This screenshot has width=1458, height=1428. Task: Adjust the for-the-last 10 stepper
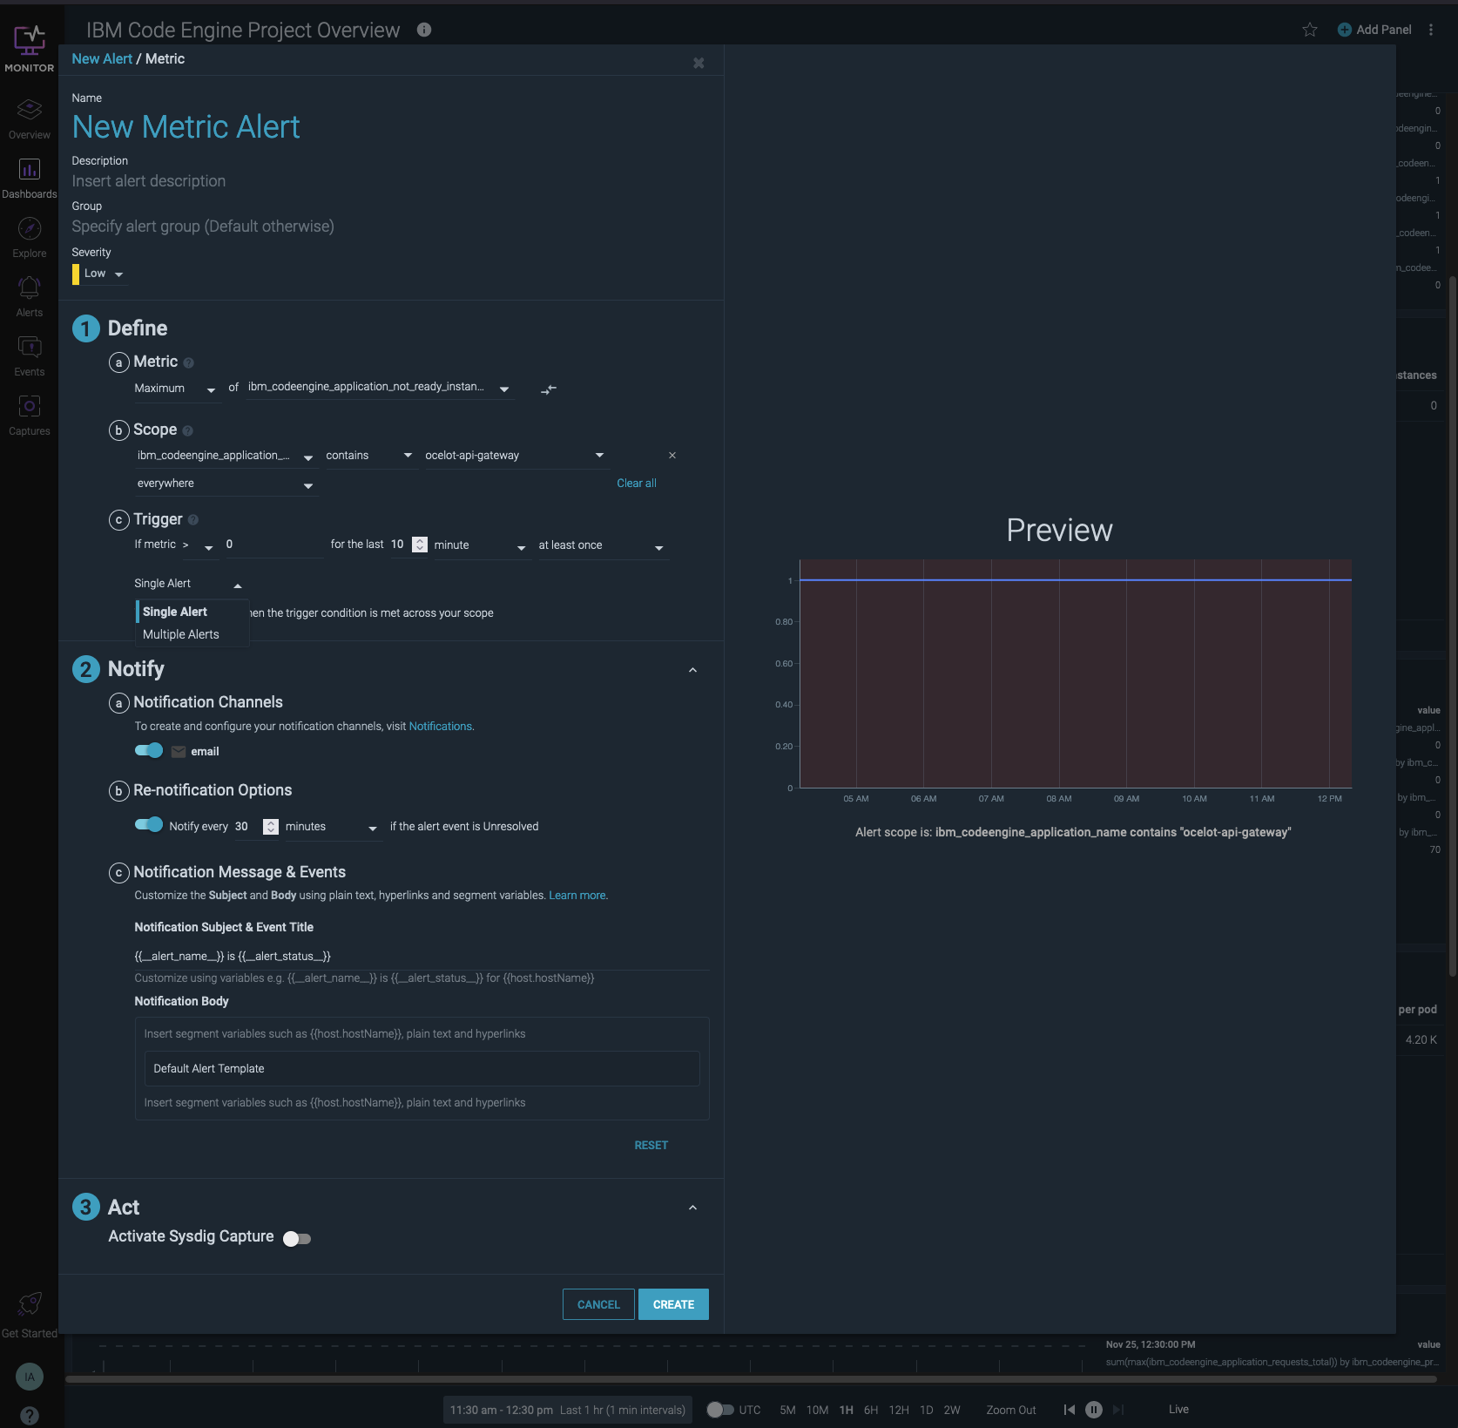[x=420, y=545]
